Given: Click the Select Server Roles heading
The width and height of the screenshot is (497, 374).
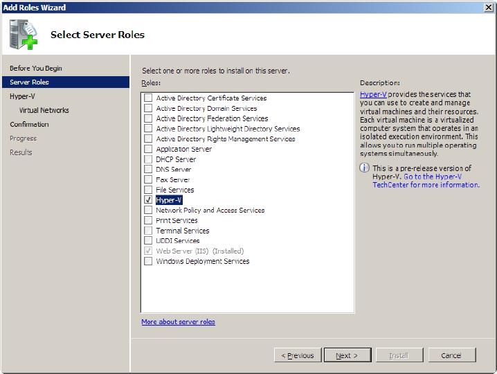Looking at the screenshot, I should click(x=98, y=34).
